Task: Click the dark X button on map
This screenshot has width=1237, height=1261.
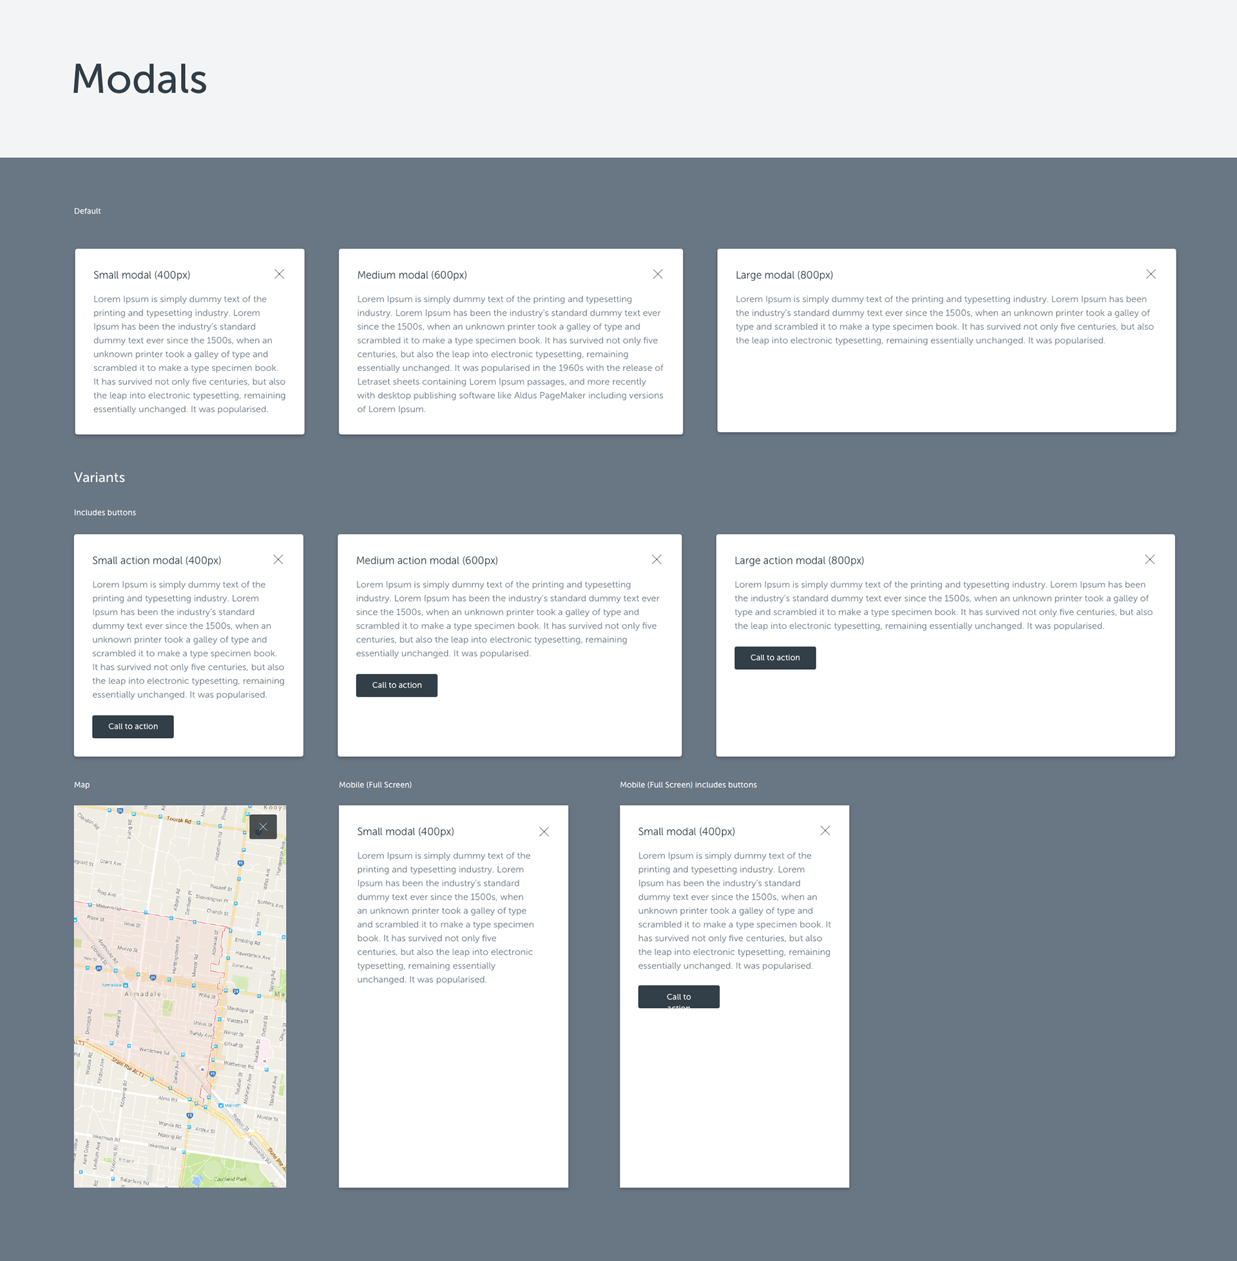Action: pyautogui.click(x=262, y=826)
